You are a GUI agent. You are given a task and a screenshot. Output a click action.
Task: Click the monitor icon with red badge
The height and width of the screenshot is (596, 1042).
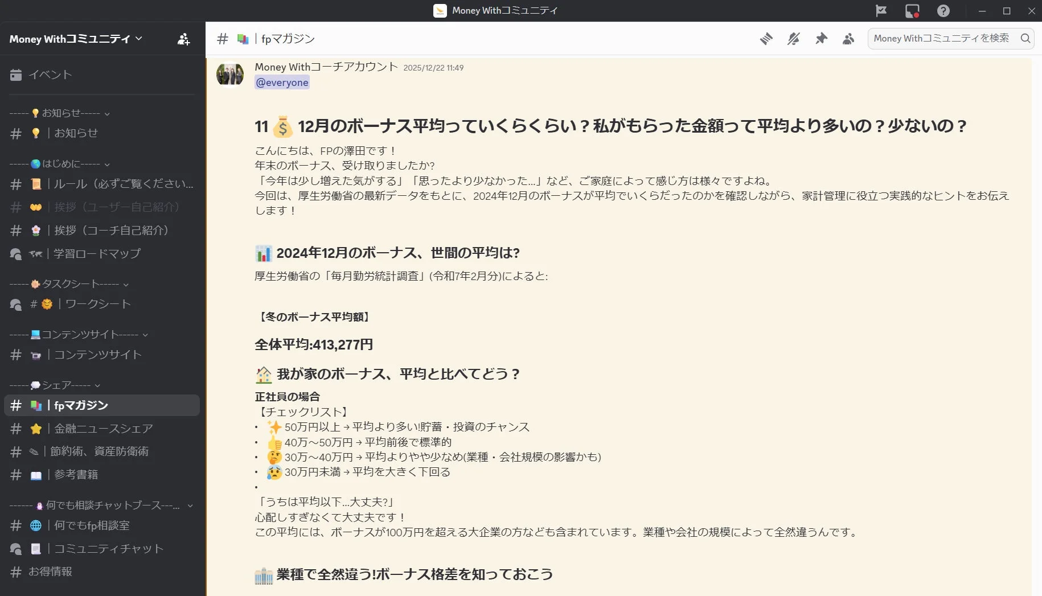[x=912, y=11]
